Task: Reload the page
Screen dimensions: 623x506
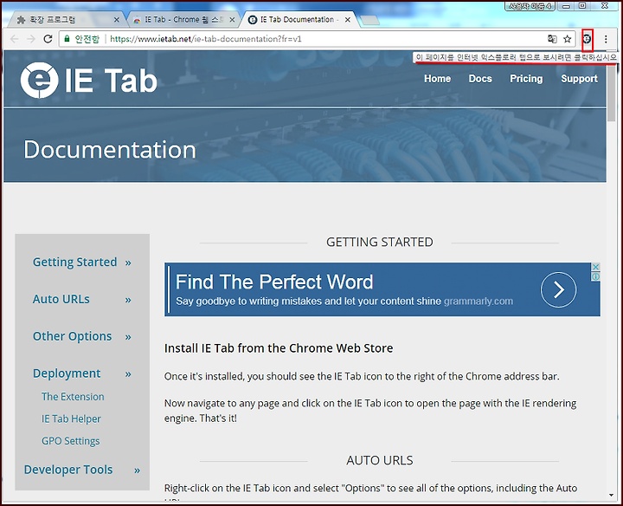Action: click(48, 39)
